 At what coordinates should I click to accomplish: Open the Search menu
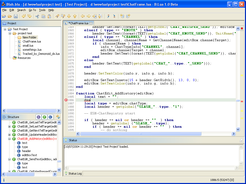click(22, 10)
